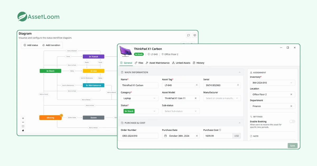
Task: Click Mark as Found transition label
Action: [x=44, y=94]
